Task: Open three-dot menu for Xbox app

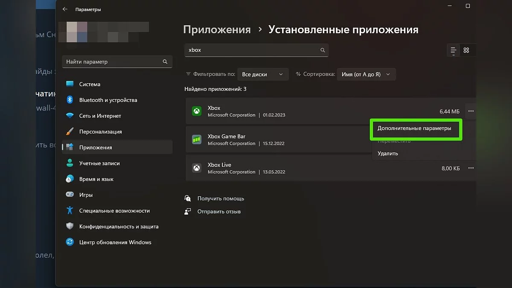Action: point(471,111)
